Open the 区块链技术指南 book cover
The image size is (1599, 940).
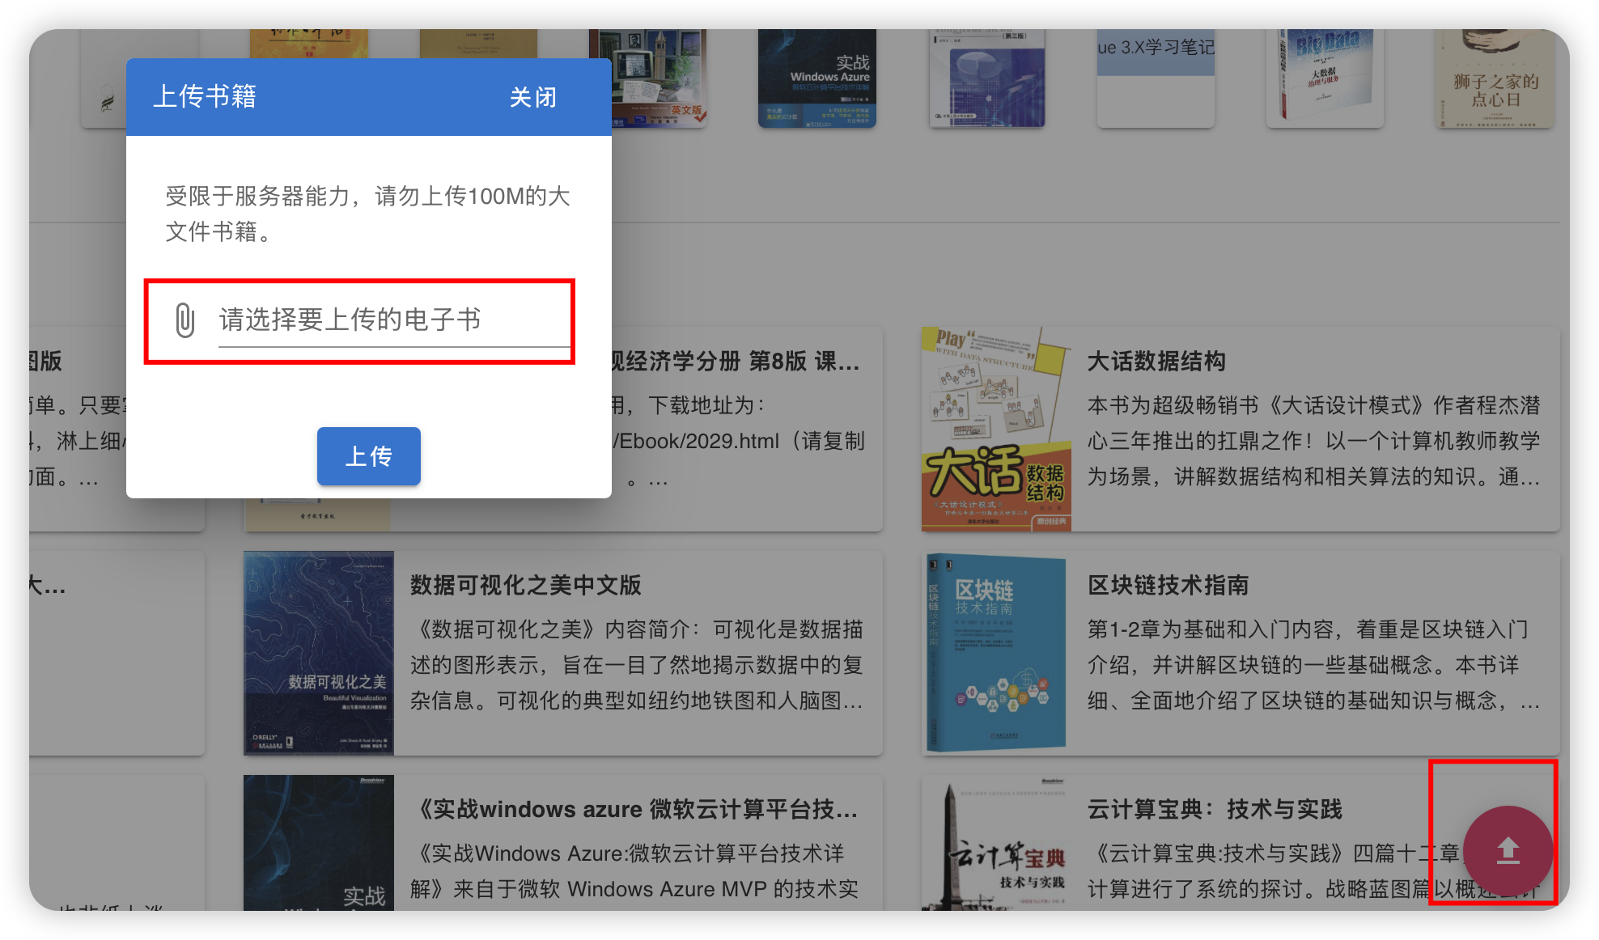pos(995,653)
